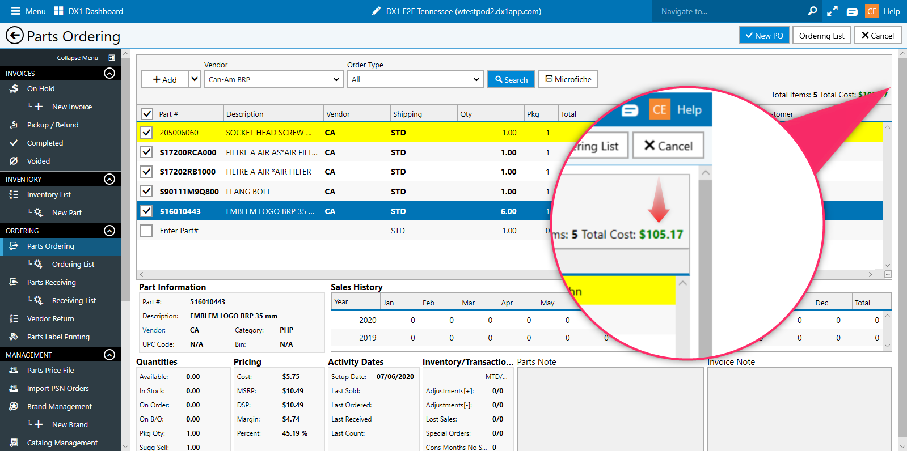The image size is (907, 451).
Task: Show Completed invoices
Action: coord(45,143)
